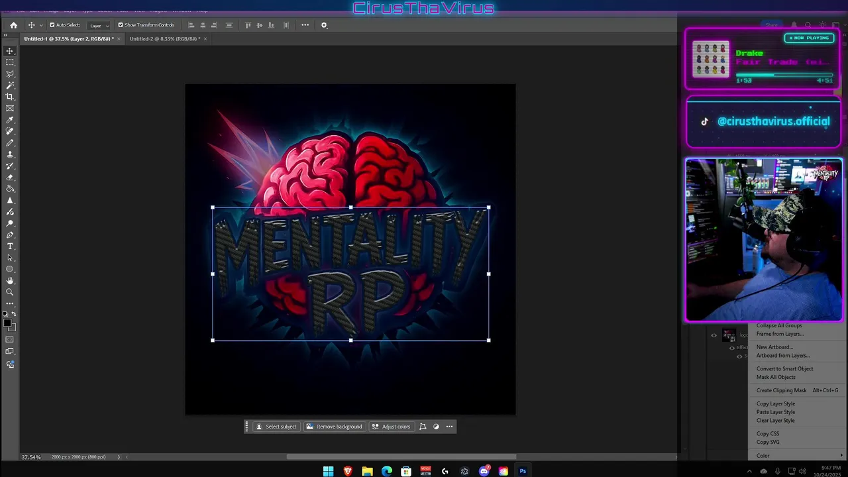Choose Paste Layer Style

click(x=776, y=412)
